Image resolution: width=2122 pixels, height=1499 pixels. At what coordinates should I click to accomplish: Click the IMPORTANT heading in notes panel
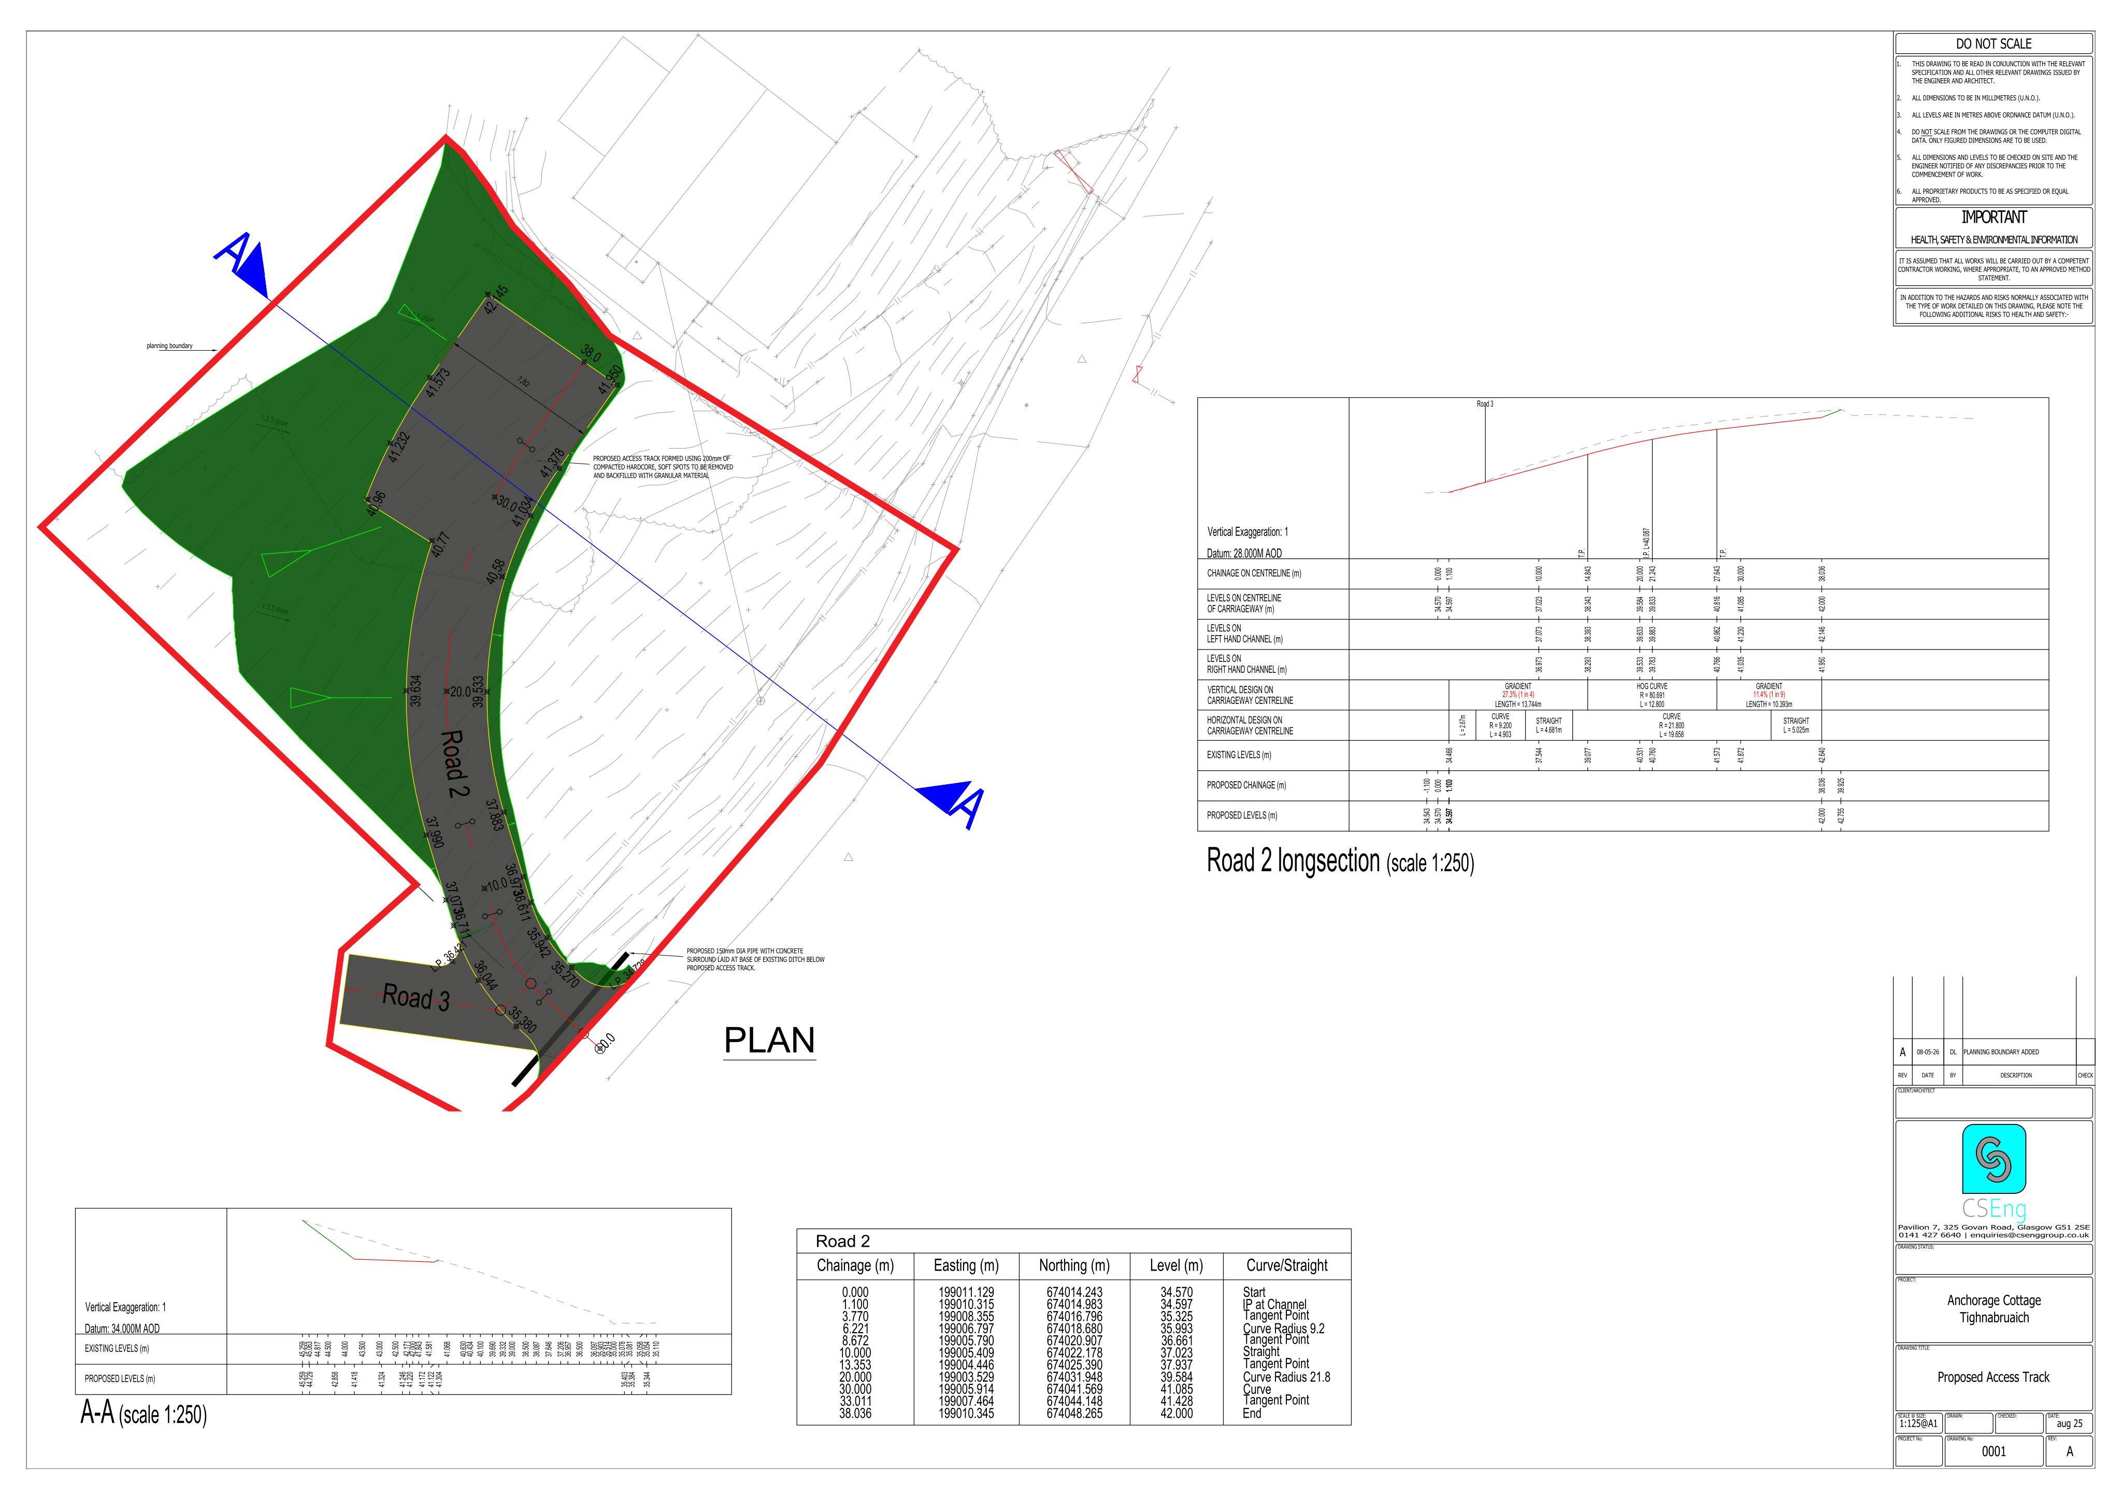(1994, 217)
